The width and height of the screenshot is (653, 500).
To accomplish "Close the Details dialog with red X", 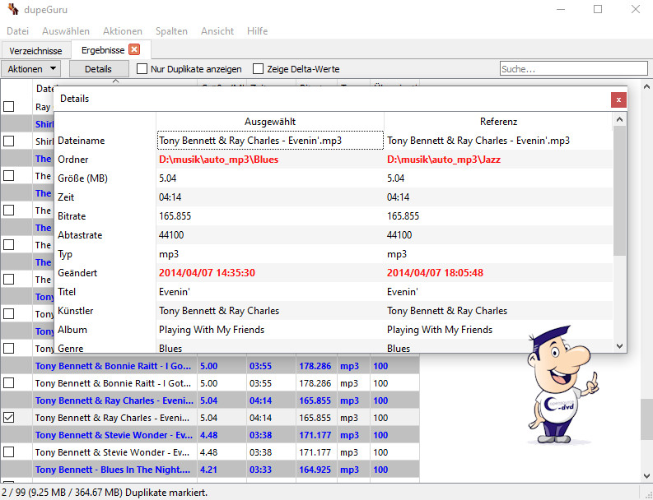I will (x=618, y=100).
